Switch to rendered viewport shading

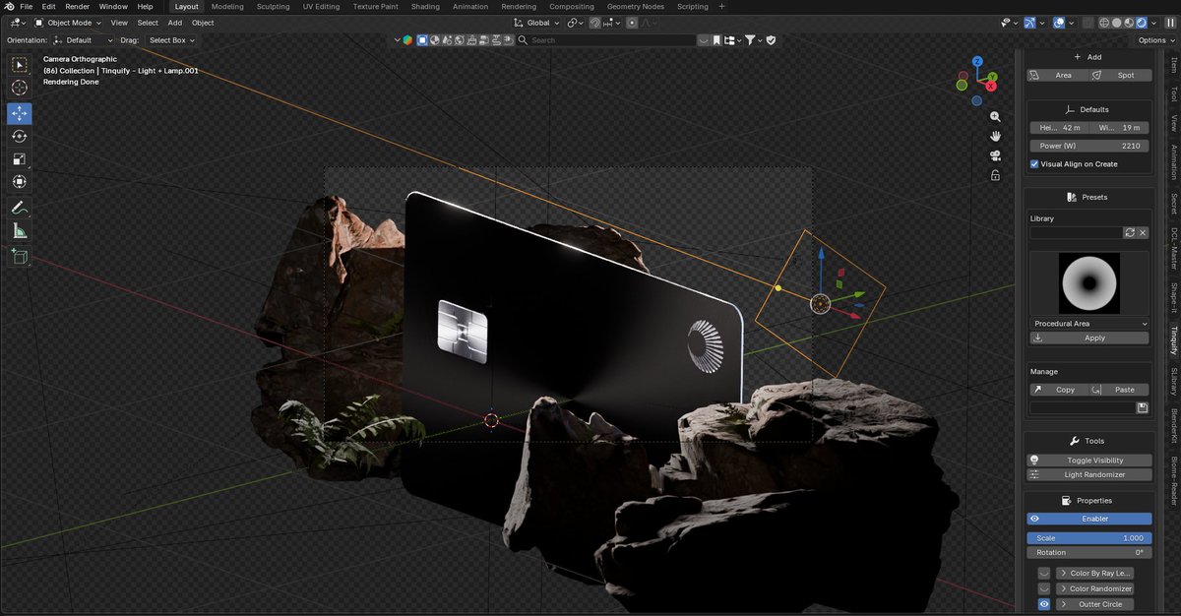click(1143, 22)
